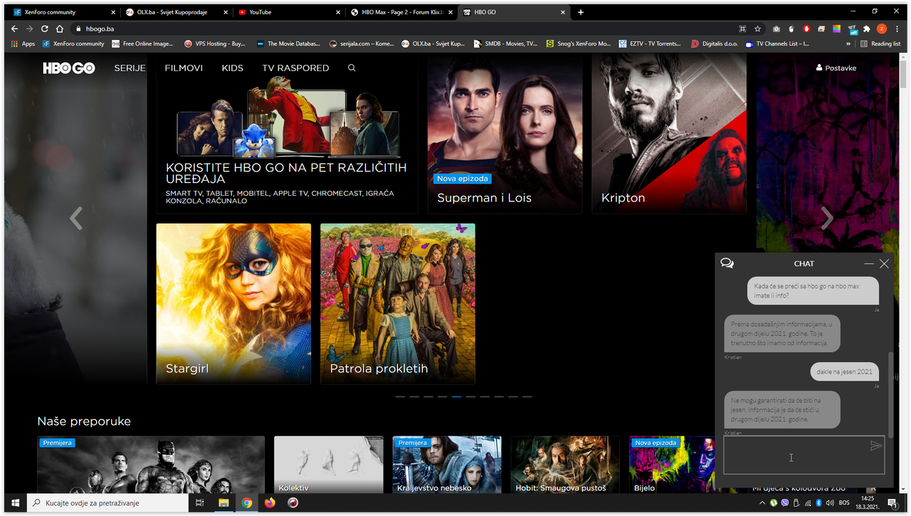Open the Windows notification center
The width and height of the screenshot is (911, 516).
click(x=892, y=503)
